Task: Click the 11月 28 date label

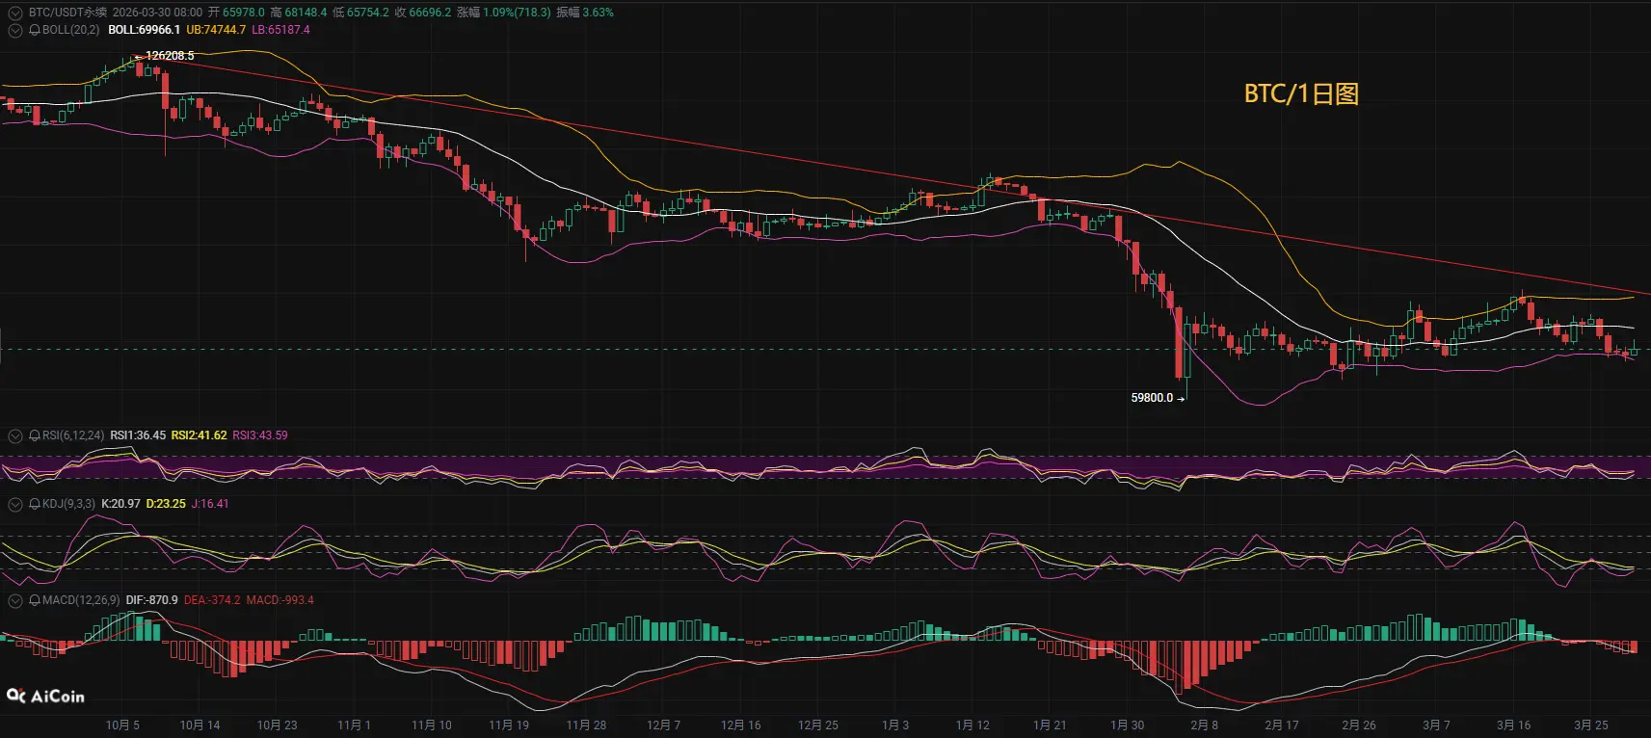Action: (x=586, y=725)
